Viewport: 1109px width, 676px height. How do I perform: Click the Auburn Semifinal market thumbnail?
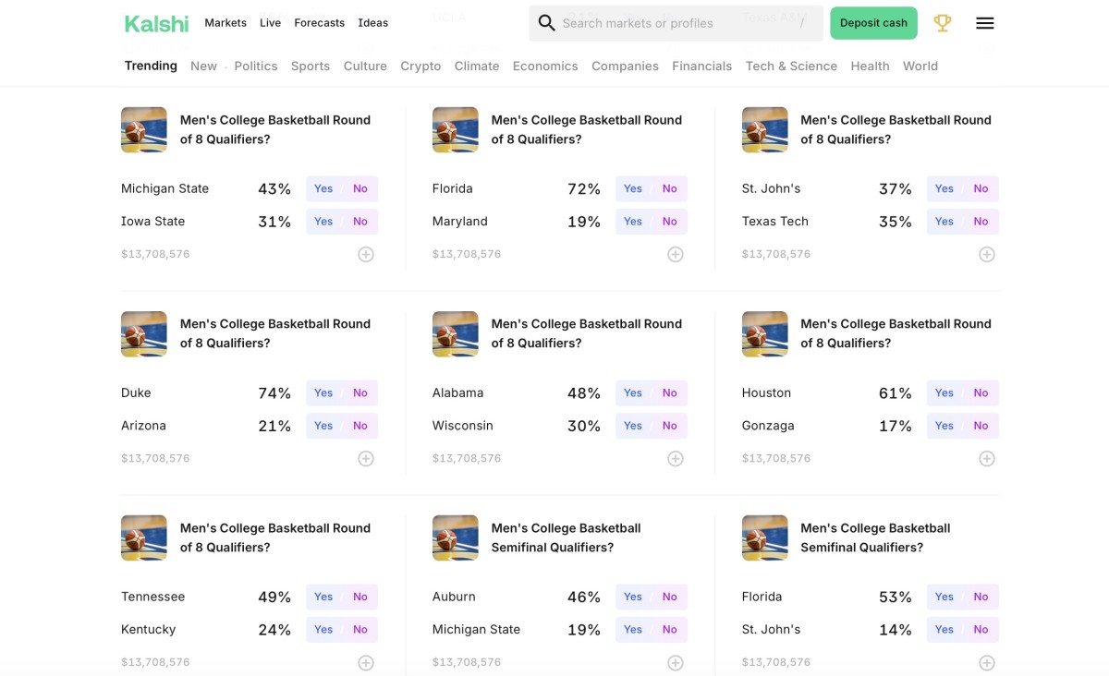(x=456, y=537)
